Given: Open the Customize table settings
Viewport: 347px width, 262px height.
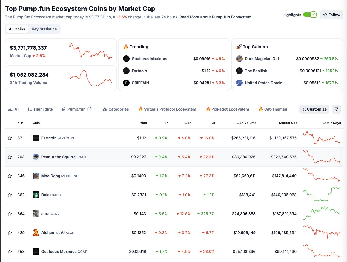Looking at the screenshot, I should click(x=314, y=109).
